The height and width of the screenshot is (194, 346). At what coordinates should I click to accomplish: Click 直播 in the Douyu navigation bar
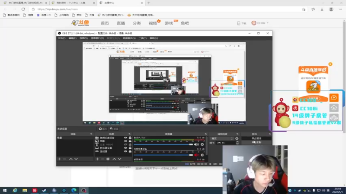tap(121, 23)
